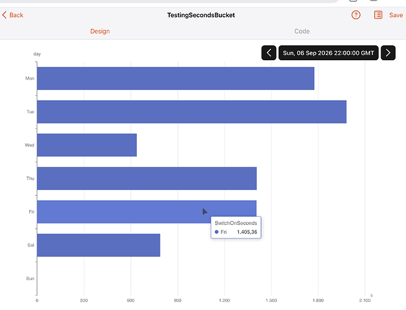Select the Thu bar in chart
This screenshot has width=406, height=310.
coord(147,178)
